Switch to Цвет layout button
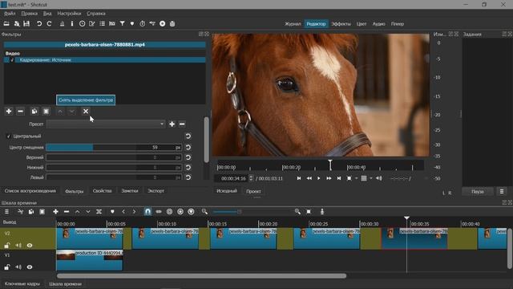Image resolution: width=513 pixels, height=289 pixels. click(362, 24)
